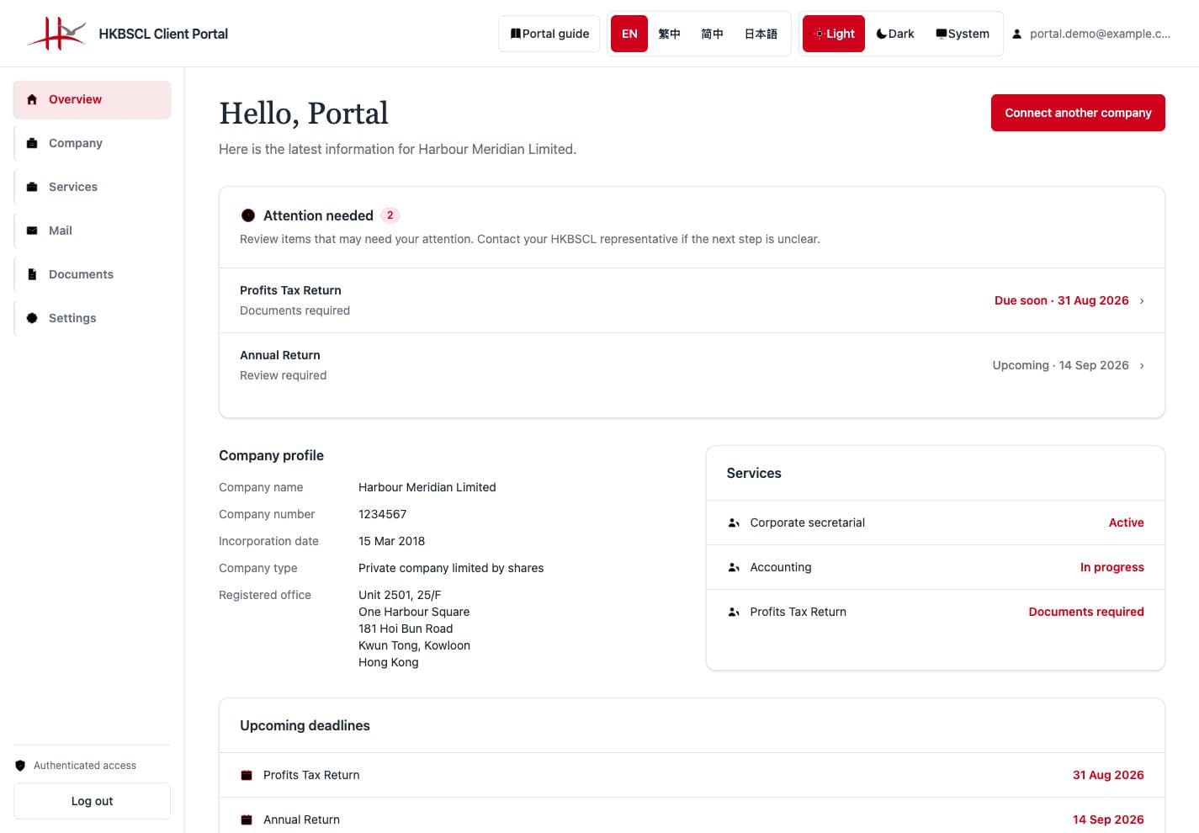1199x833 pixels.
Task: Switch language to 日本語
Action: (761, 34)
